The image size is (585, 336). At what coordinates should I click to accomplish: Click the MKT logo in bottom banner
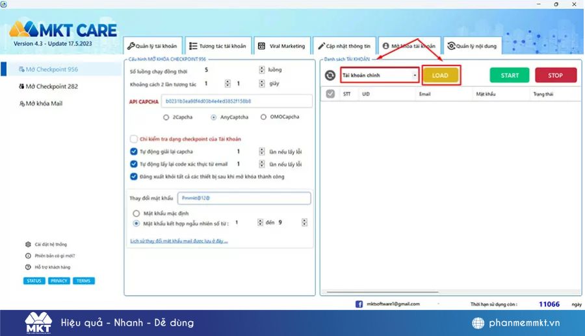coord(38,322)
